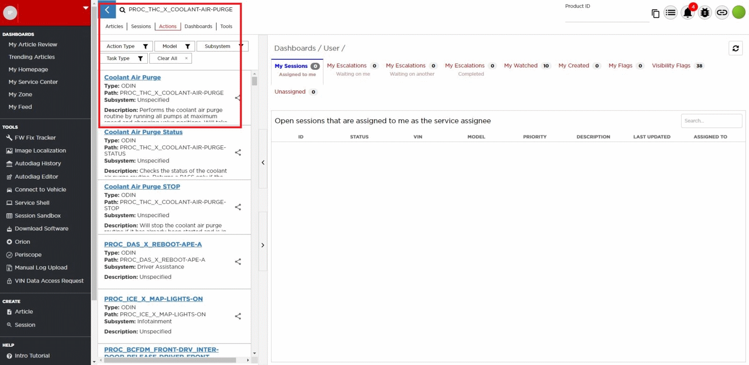
Task: Open the Model filter dropdown
Action: tap(175, 46)
